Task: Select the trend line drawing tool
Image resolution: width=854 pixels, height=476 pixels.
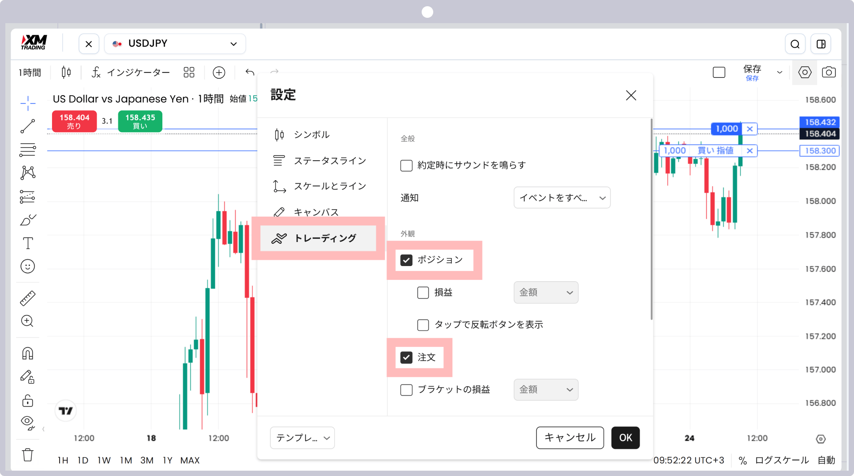Action: pyautogui.click(x=28, y=126)
